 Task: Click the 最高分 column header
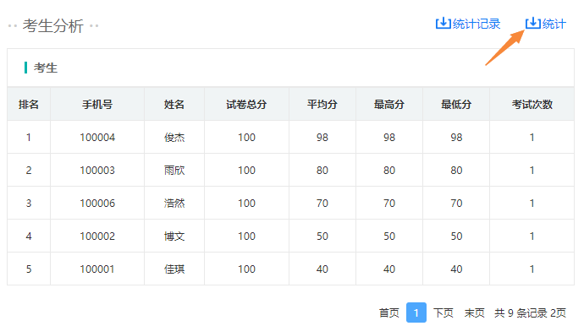point(389,105)
